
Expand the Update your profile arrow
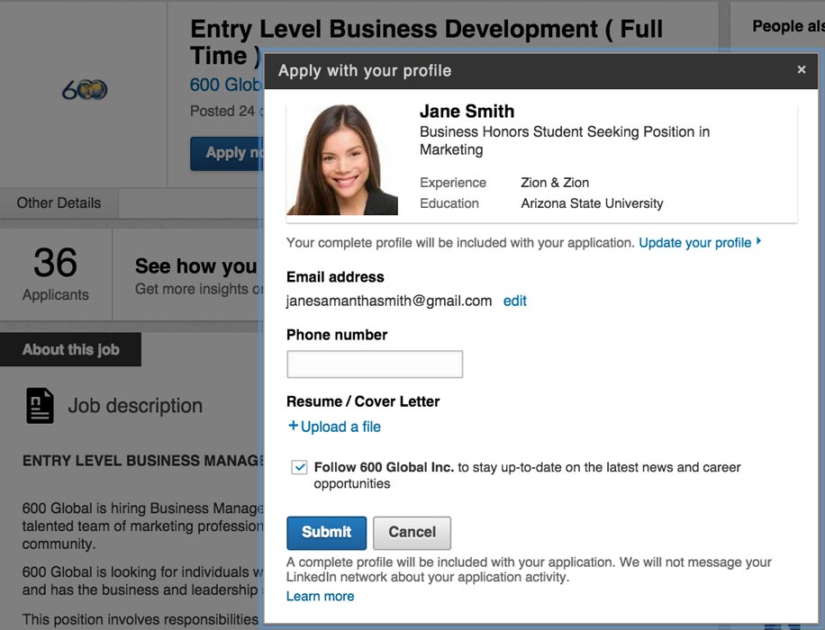(757, 242)
